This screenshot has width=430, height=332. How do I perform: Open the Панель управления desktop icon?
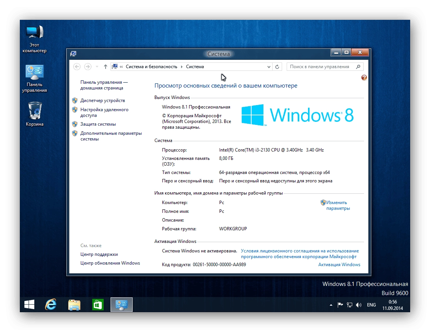click(35, 78)
